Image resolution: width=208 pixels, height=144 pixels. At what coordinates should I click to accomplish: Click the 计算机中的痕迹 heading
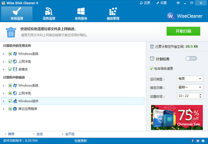[x=14, y=77]
